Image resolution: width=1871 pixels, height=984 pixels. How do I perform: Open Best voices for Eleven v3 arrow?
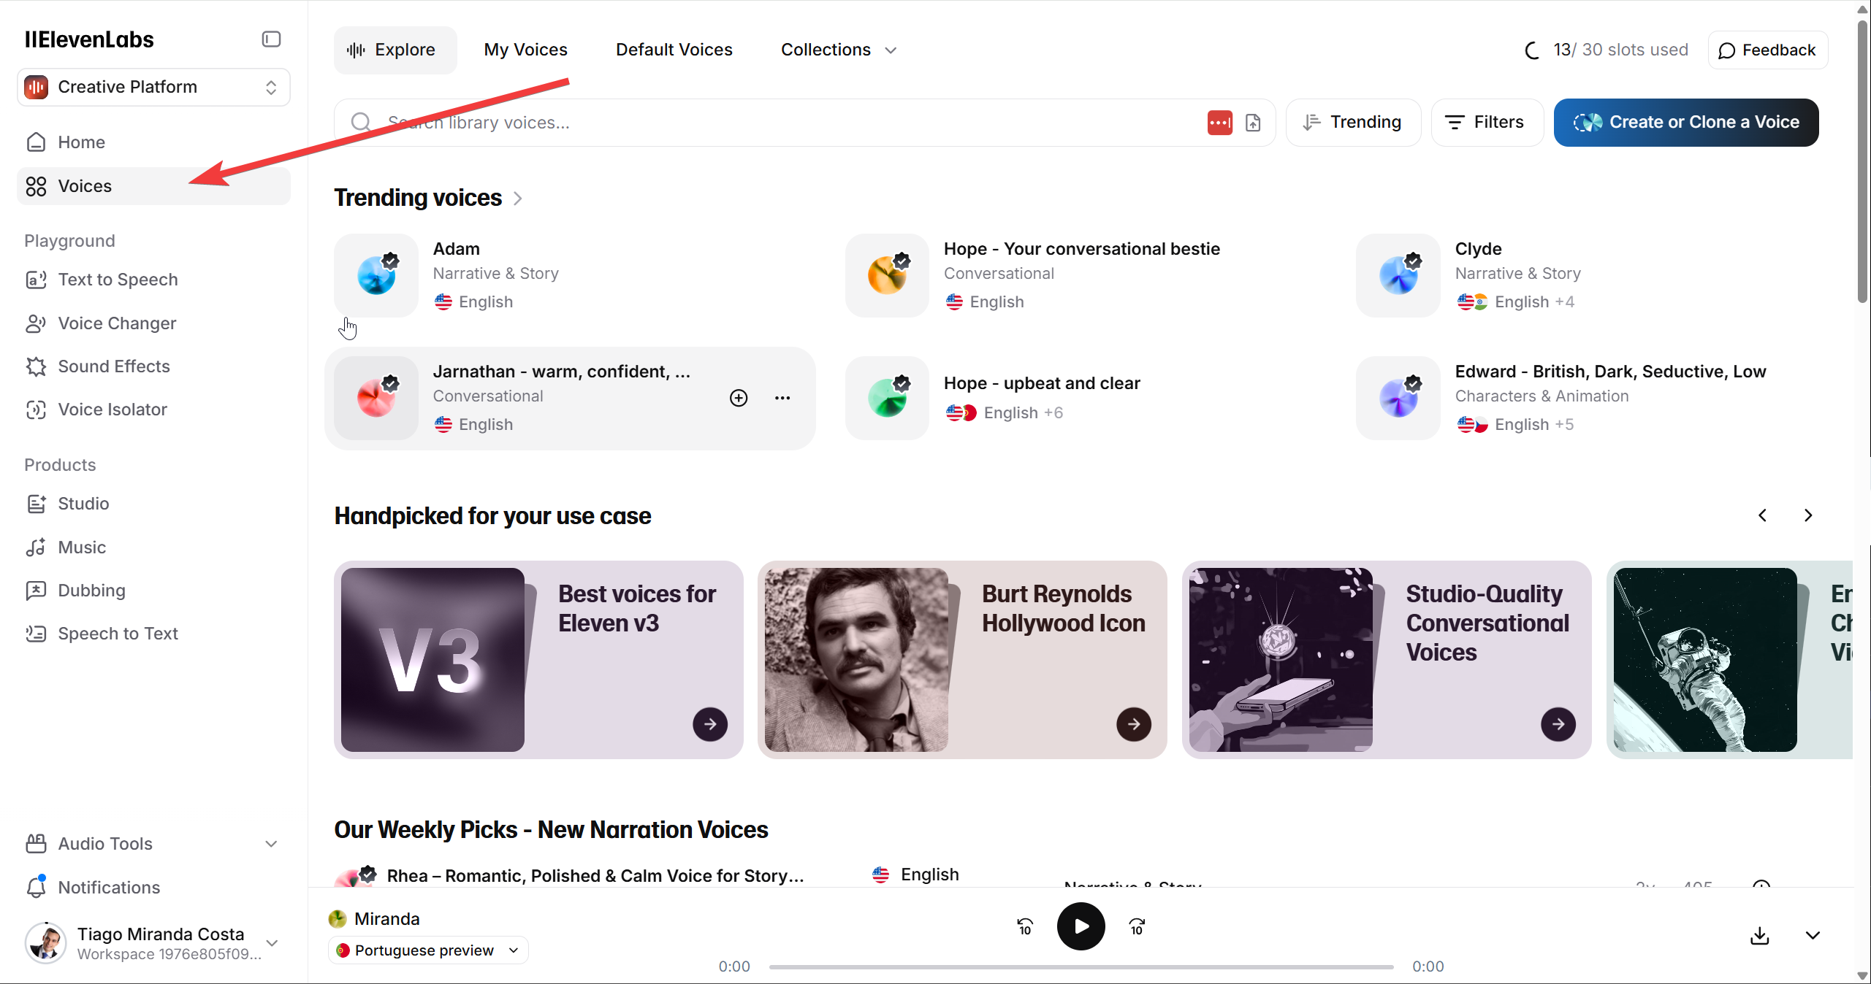coord(710,724)
